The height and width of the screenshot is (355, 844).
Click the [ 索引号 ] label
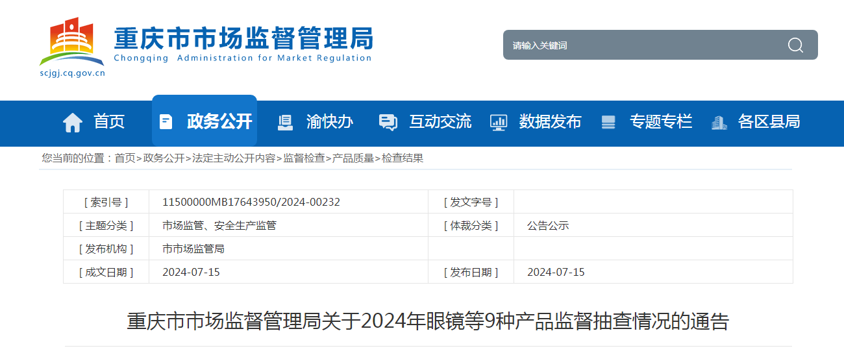(106, 202)
